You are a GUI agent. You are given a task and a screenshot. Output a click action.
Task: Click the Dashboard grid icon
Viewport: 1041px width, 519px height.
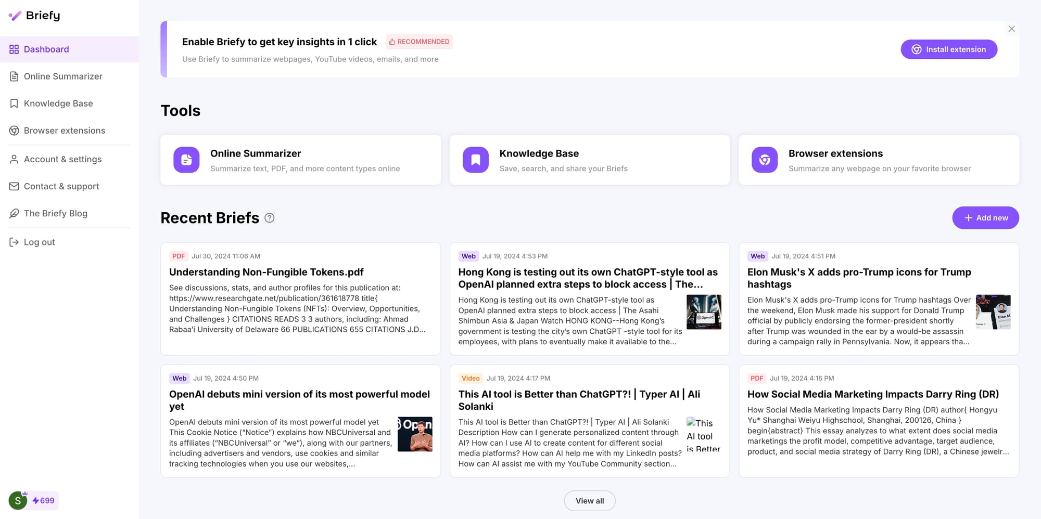pos(14,49)
